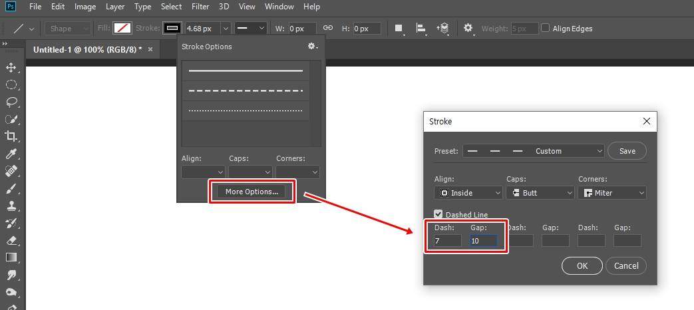Open the Corners dropdown in Stroke Options
The image size is (694, 310).
(297, 172)
